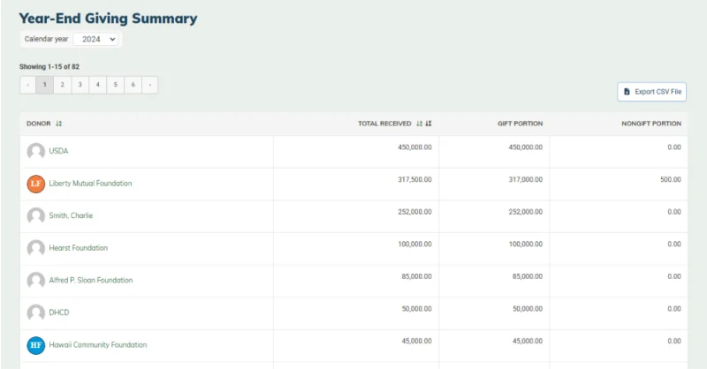Screen dimensions: 707x369
Task: Jump to page 6 of results
Action: tap(133, 85)
